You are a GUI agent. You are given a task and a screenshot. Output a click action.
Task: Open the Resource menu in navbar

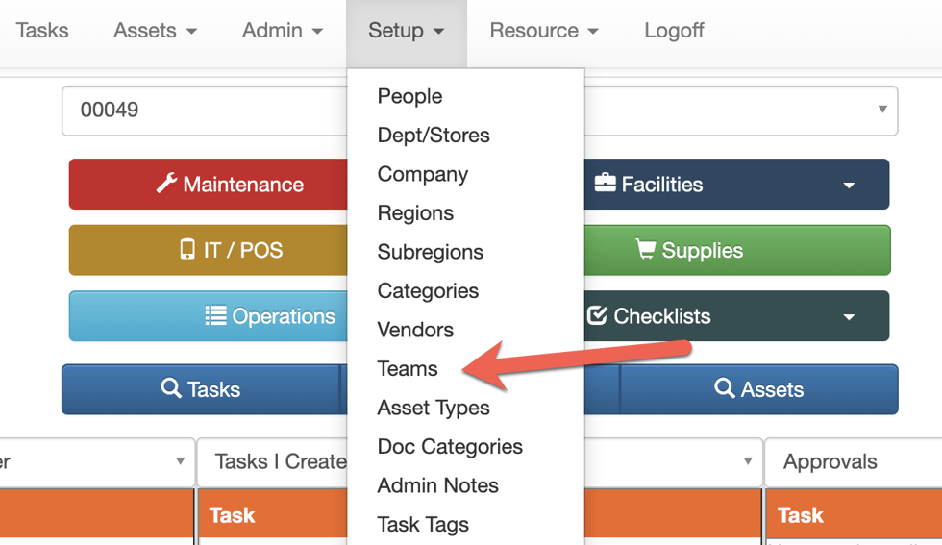pyautogui.click(x=544, y=30)
